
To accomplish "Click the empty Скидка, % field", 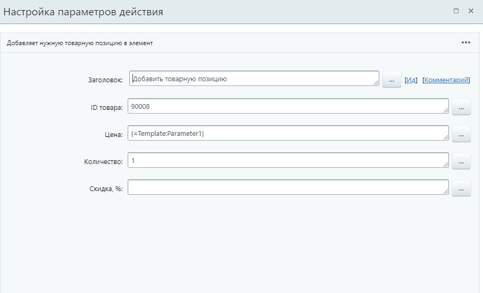I will click(288, 188).
